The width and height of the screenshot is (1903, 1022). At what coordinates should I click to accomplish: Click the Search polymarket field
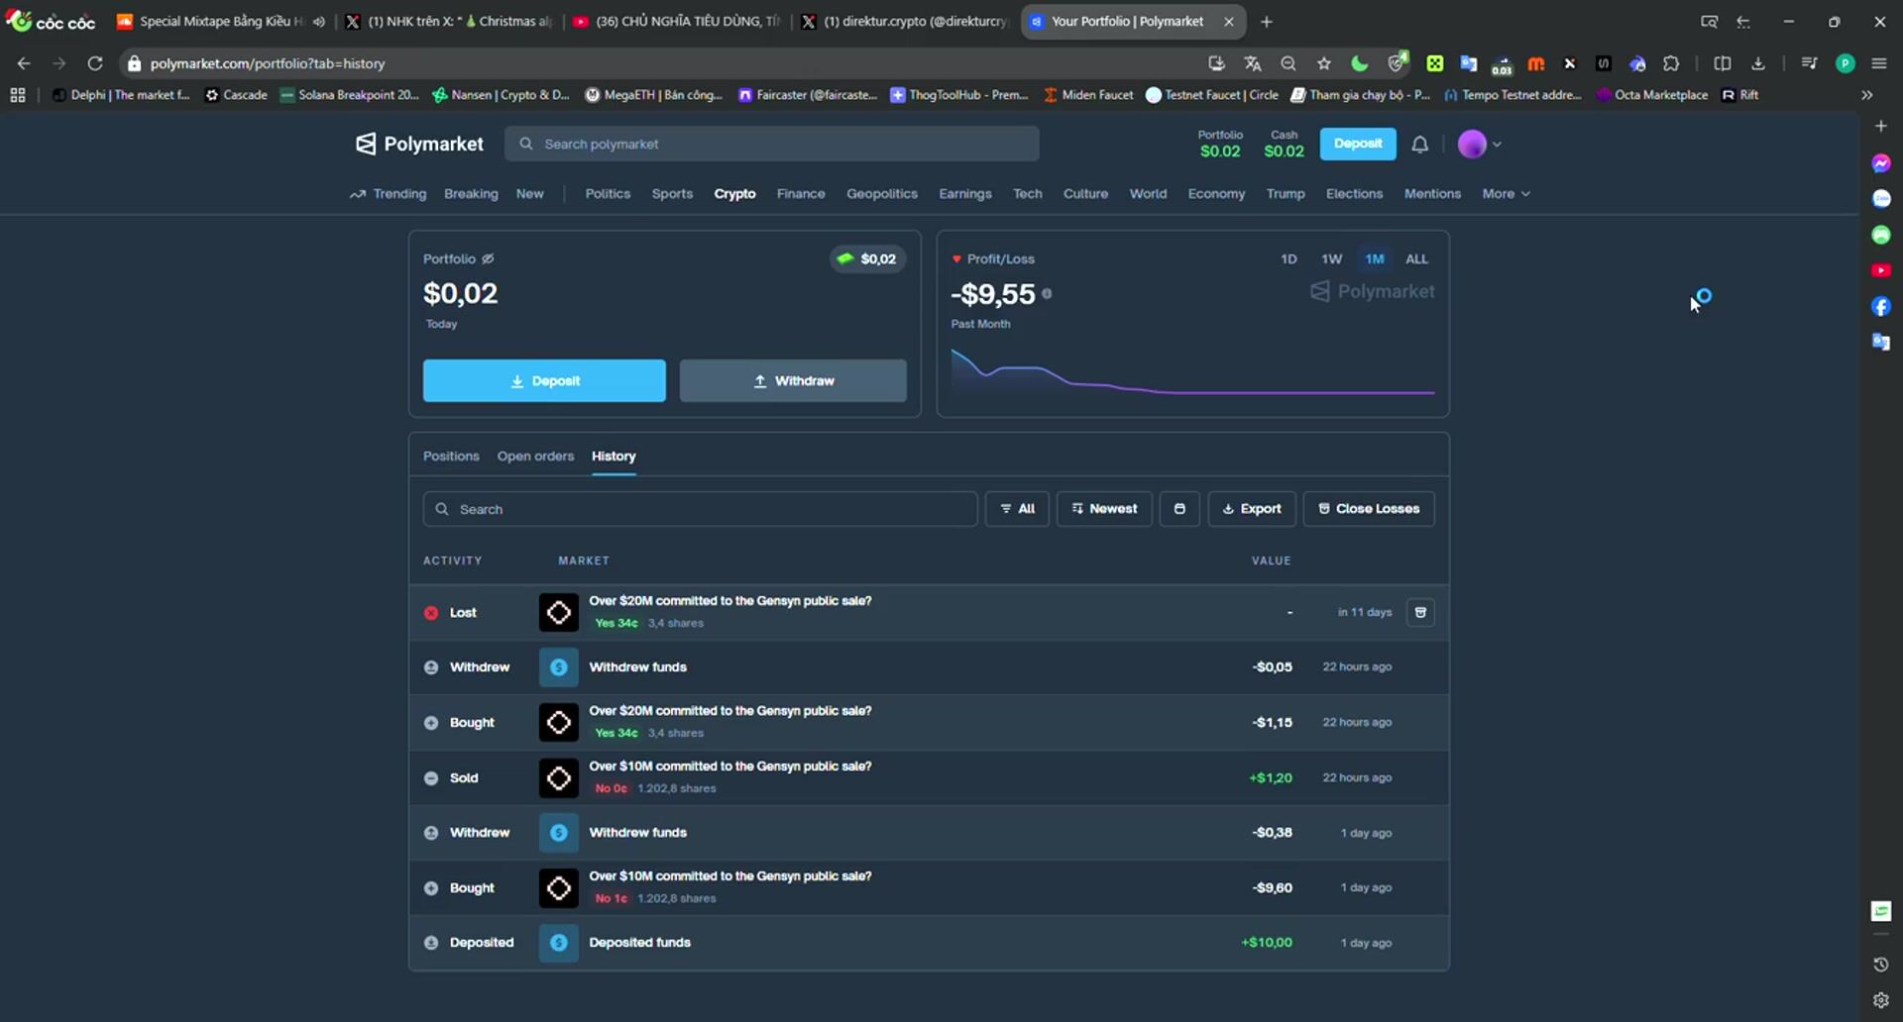point(772,144)
